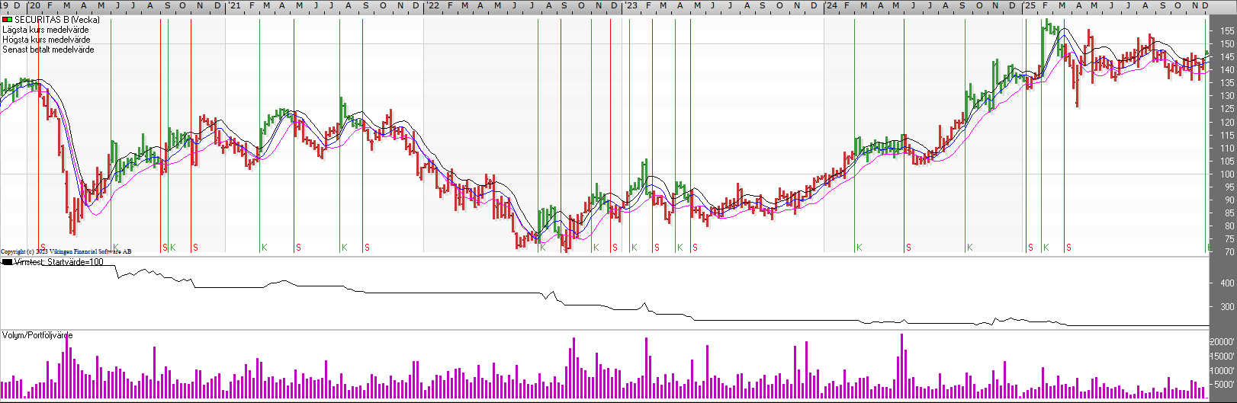1237x403 pixels.
Task: Select the Lägsta kurs medelvärde legend entry
Action: tap(45, 30)
